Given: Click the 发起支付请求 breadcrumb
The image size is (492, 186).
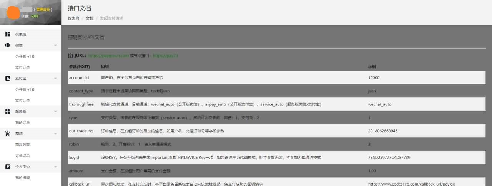Looking at the screenshot, I should (111, 18).
